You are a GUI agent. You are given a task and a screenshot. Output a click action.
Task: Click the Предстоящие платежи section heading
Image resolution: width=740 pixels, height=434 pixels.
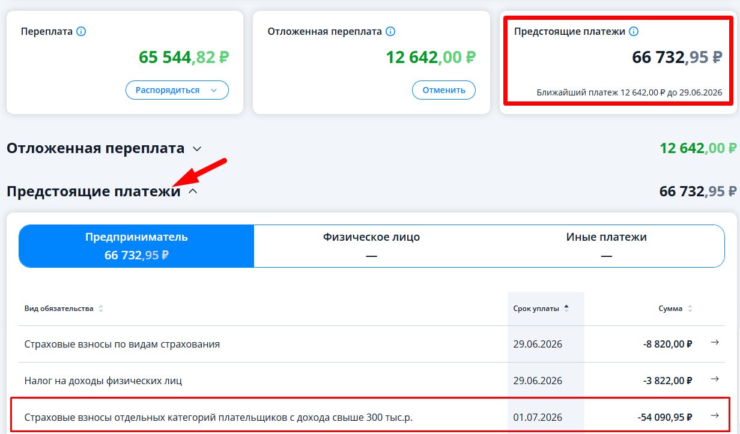pyautogui.click(x=94, y=191)
